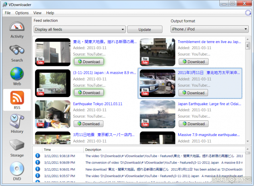Select the RSS feed icon

[x=17, y=98]
